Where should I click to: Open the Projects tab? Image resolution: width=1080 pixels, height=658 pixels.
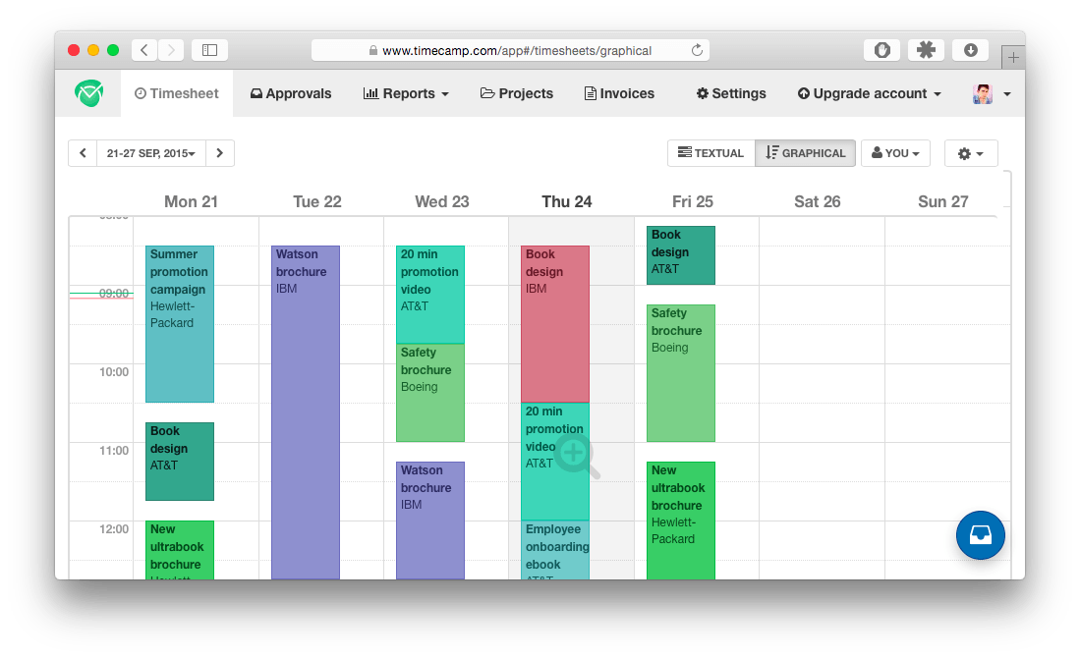pos(517,93)
